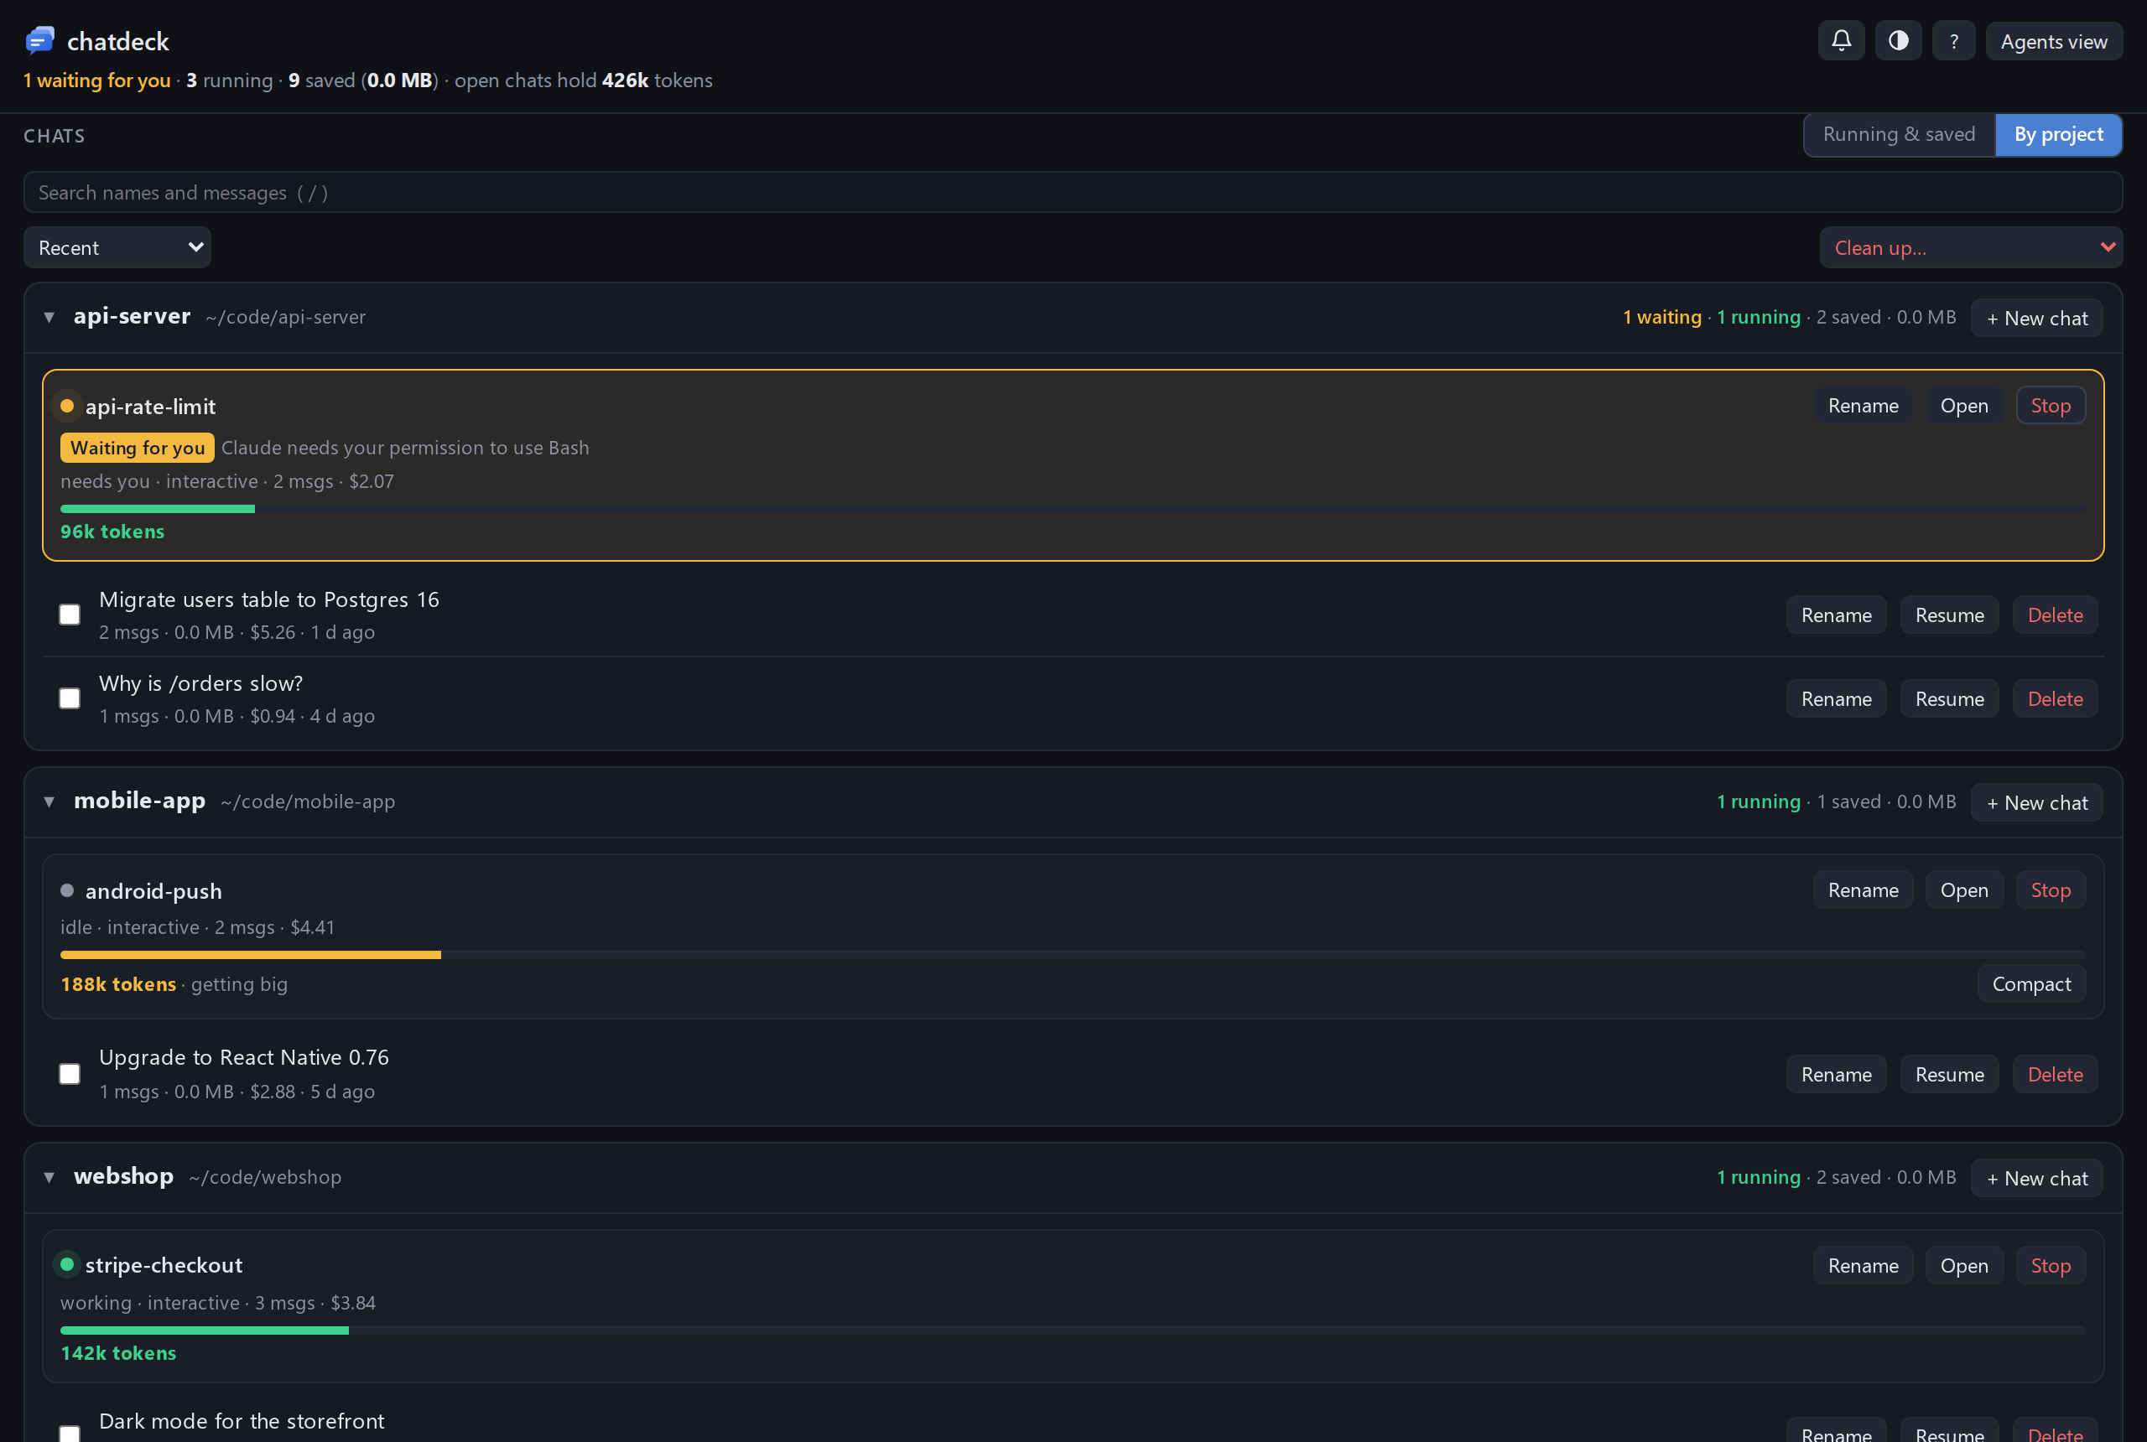The image size is (2147, 1442).
Task: Open the Recent sort dropdown
Action: point(117,247)
